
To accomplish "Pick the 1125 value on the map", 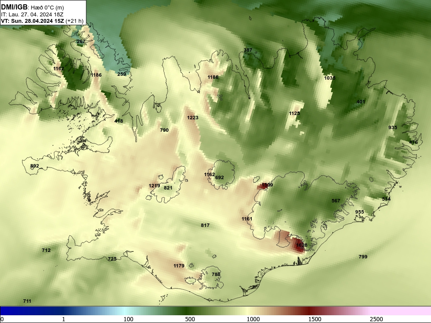I will coord(294,113).
